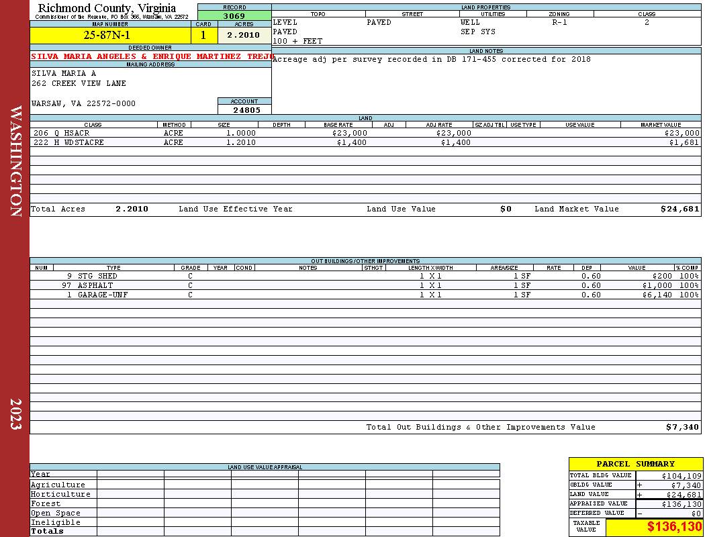The width and height of the screenshot is (705, 537).
Task: Select the GARAGE-UNF outbuilding row
Action: (x=365, y=295)
